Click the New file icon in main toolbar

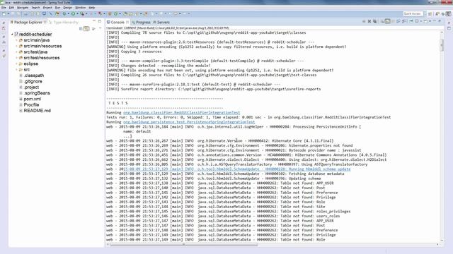[x=4, y=13]
